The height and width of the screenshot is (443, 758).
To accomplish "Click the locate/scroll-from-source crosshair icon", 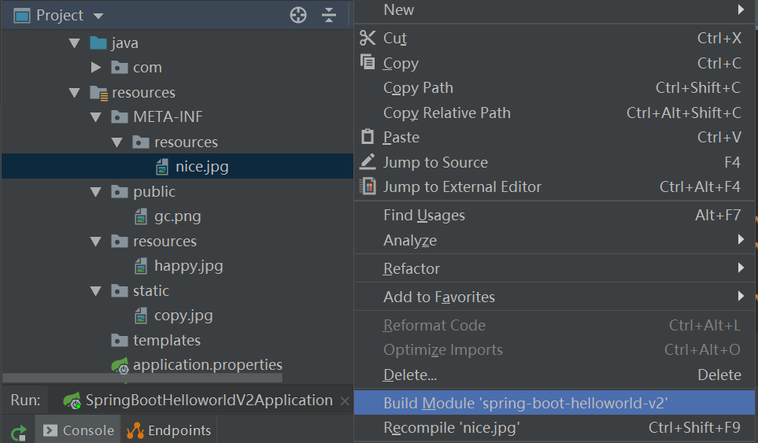I will [298, 15].
